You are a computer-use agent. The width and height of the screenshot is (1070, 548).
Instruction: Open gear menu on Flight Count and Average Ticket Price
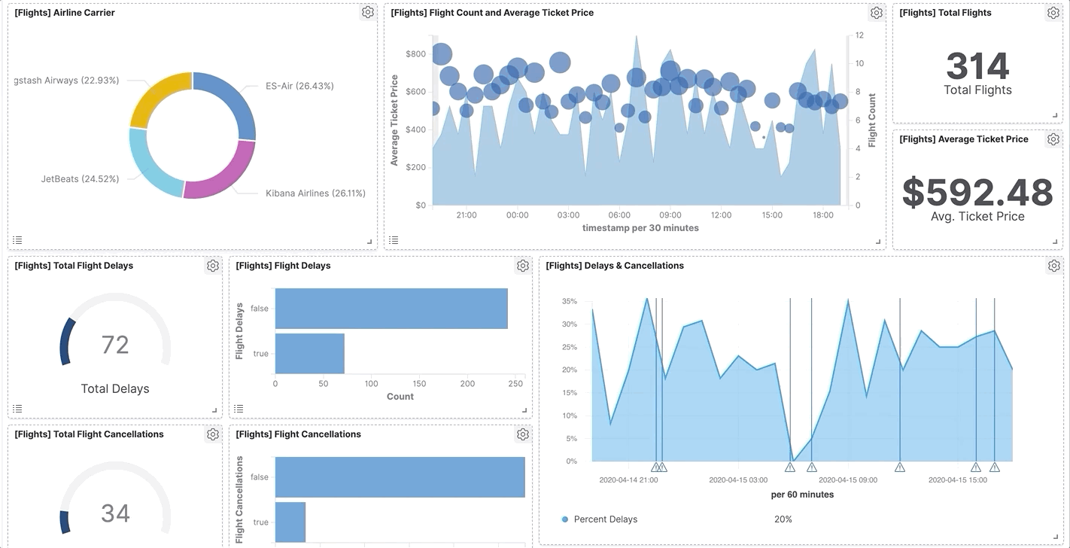point(876,13)
